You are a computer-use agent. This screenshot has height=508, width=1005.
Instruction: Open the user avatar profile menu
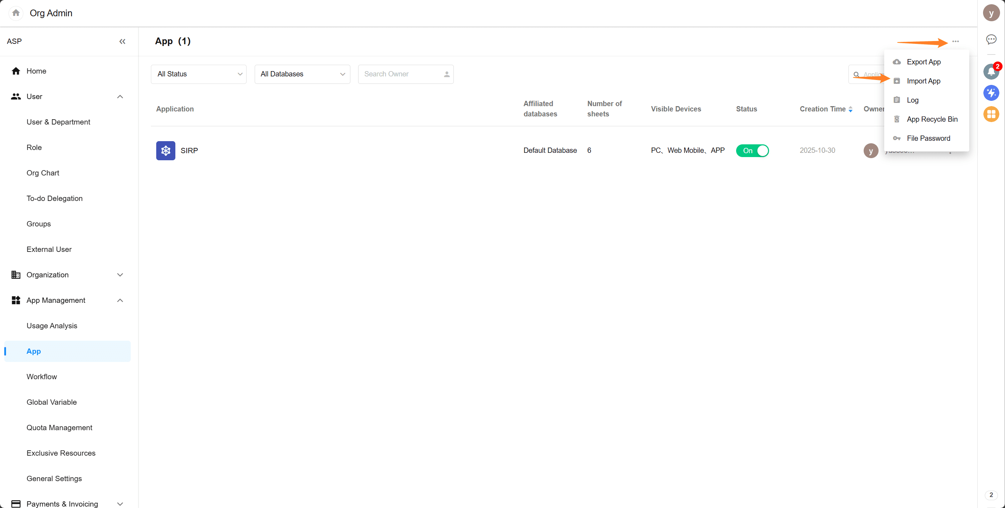(991, 13)
